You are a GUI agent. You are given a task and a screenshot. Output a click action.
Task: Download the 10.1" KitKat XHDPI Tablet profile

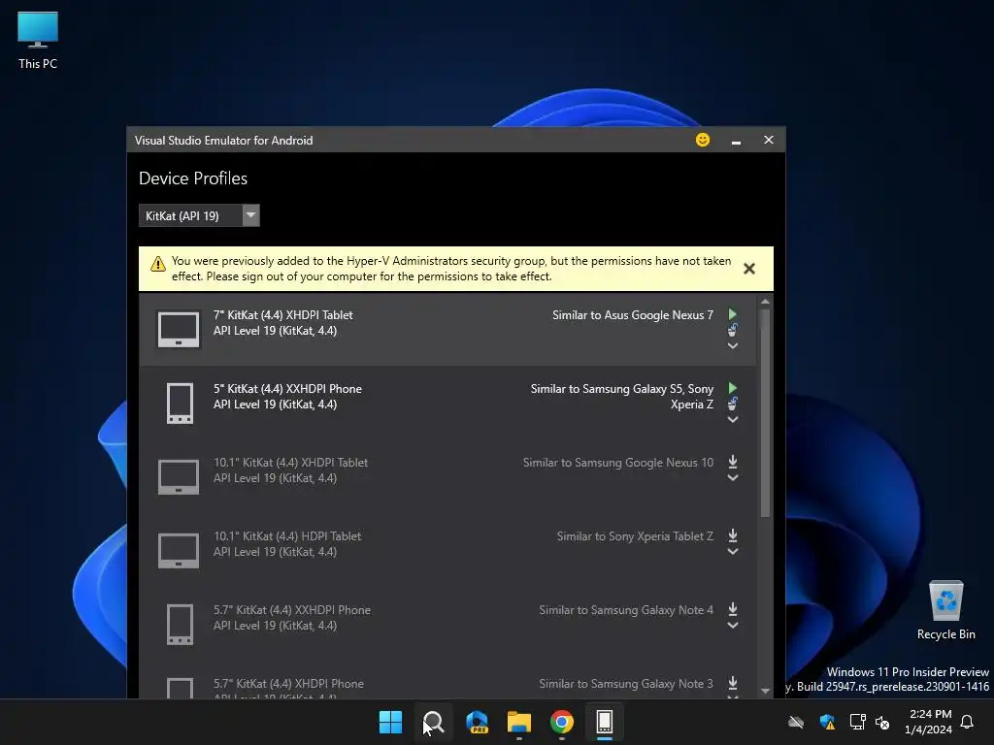click(x=732, y=462)
